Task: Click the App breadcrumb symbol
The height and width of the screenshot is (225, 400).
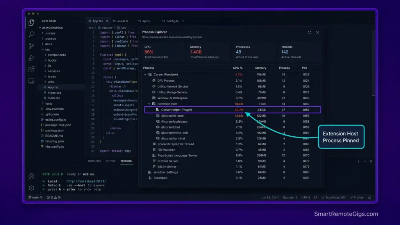Action: [x=122, y=28]
